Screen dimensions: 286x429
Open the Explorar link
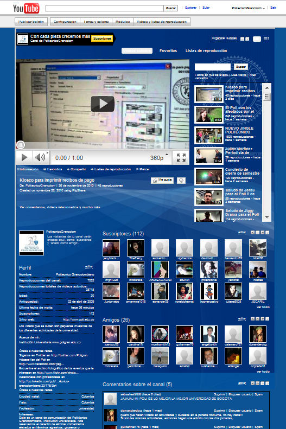[190, 8]
